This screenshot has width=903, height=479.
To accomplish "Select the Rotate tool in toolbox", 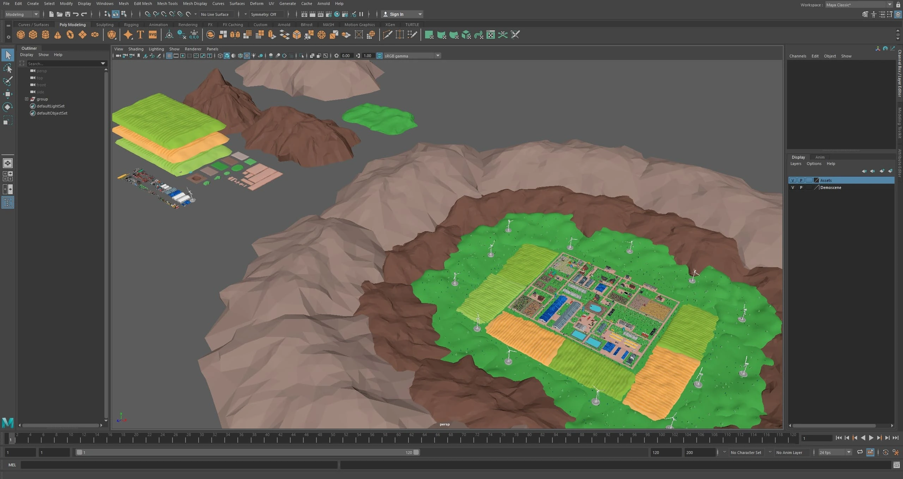I will [7, 107].
